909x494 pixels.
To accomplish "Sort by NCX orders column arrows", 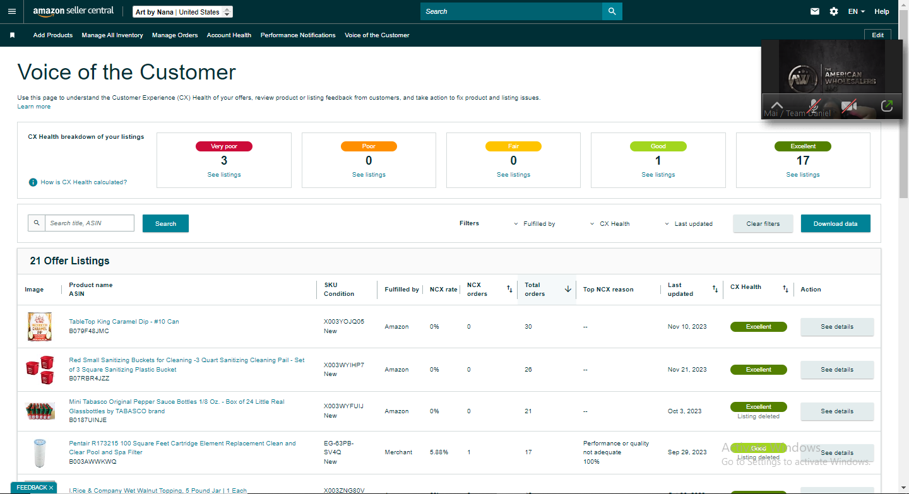I will [x=509, y=289].
